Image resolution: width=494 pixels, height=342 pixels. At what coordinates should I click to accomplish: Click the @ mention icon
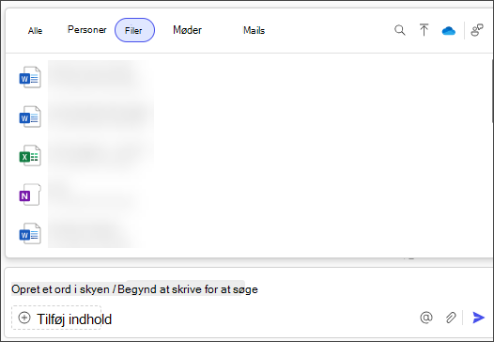tap(426, 318)
